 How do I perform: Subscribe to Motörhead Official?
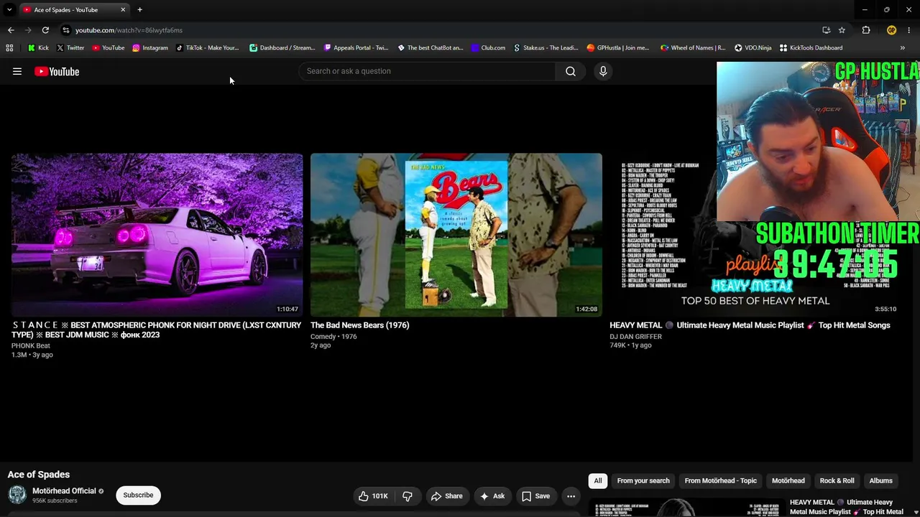pyautogui.click(x=138, y=495)
